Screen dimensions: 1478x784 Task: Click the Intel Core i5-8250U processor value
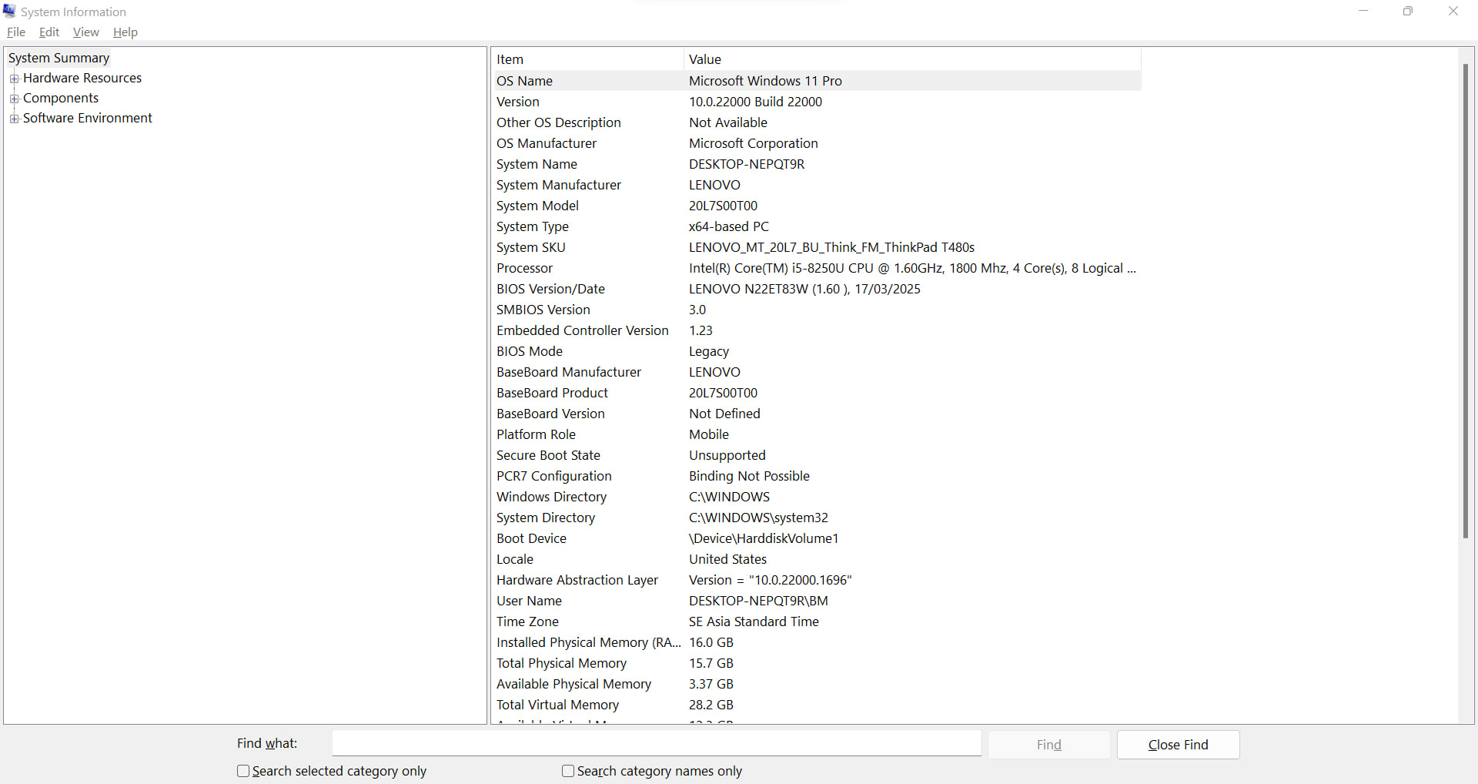coord(912,268)
